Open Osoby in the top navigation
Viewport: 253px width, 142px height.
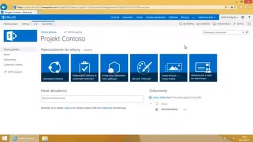pos(139,17)
